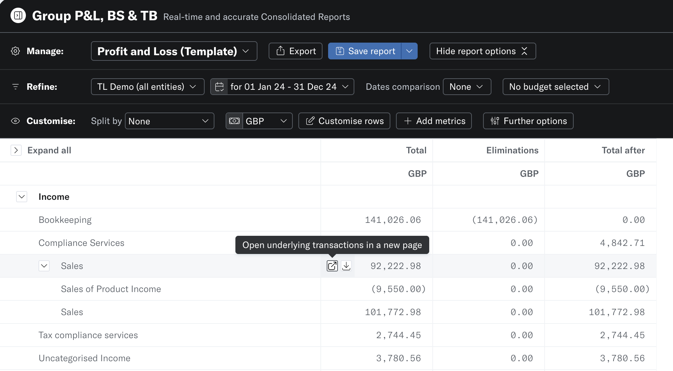673x371 pixels.
Task: Open underlying Sales transactions in new page
Action: pyautogui.click(x=332, y=266)
